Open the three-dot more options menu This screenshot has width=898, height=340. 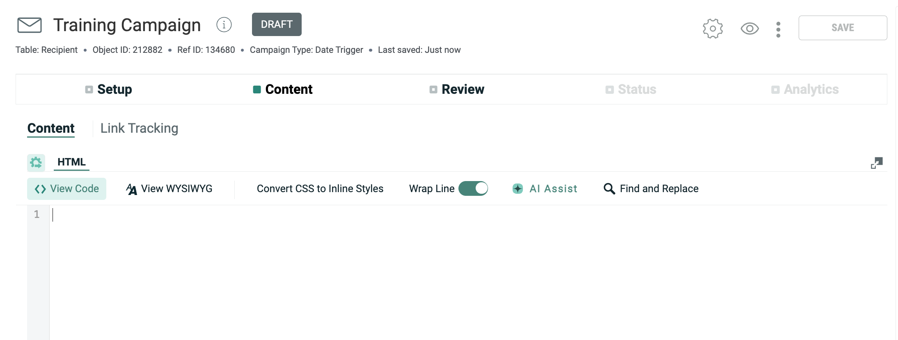coord(778,29)
